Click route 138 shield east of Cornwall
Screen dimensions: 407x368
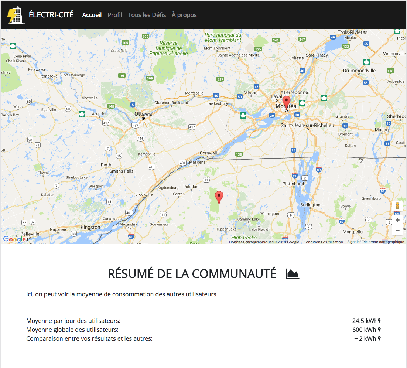point(239,154)
